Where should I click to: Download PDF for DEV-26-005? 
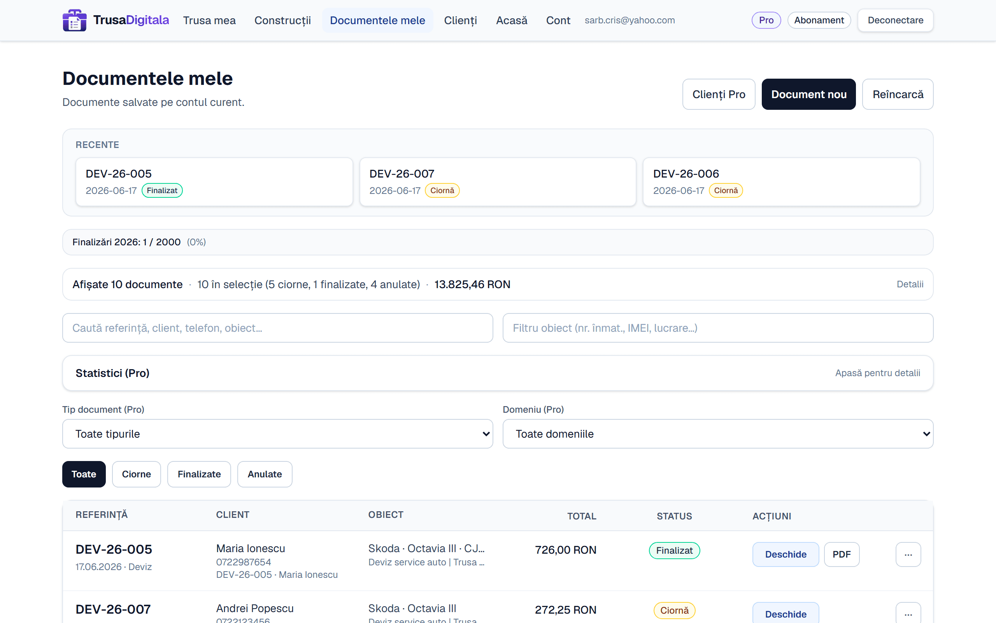(841, 554)
